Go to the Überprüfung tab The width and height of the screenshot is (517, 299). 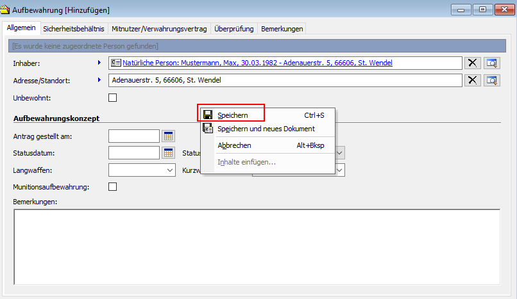[233, 29]
